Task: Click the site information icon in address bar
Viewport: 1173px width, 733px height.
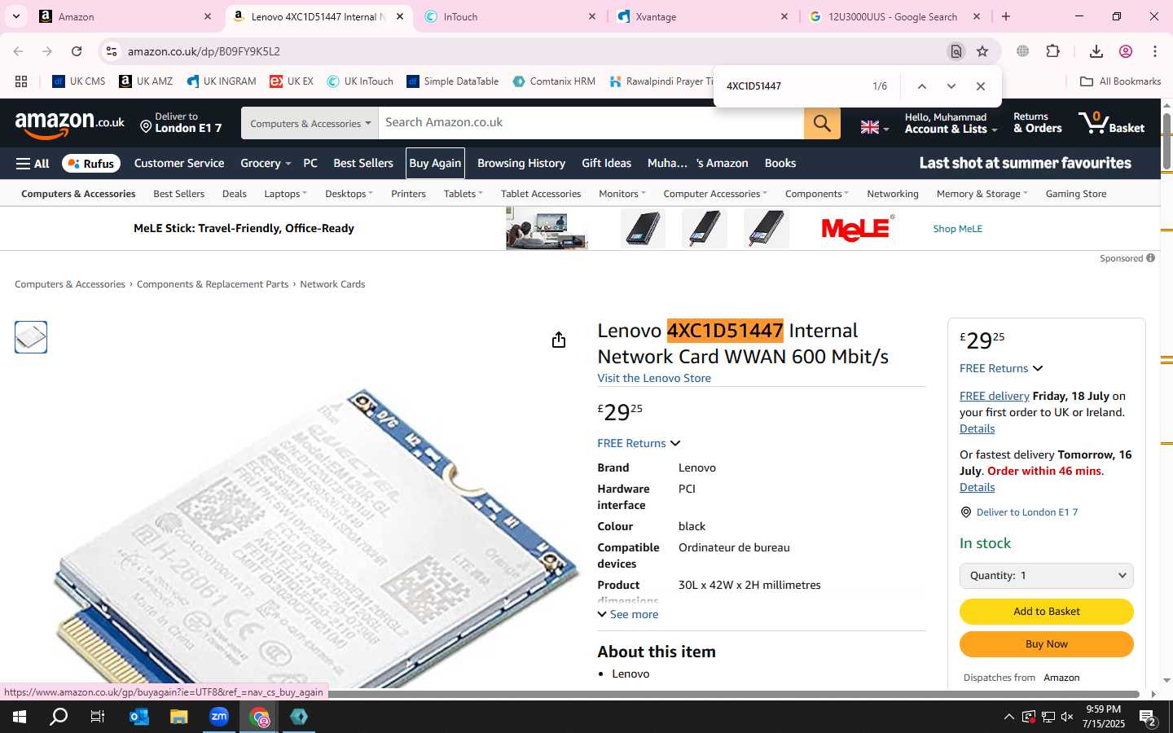Action: click(112, 51)
